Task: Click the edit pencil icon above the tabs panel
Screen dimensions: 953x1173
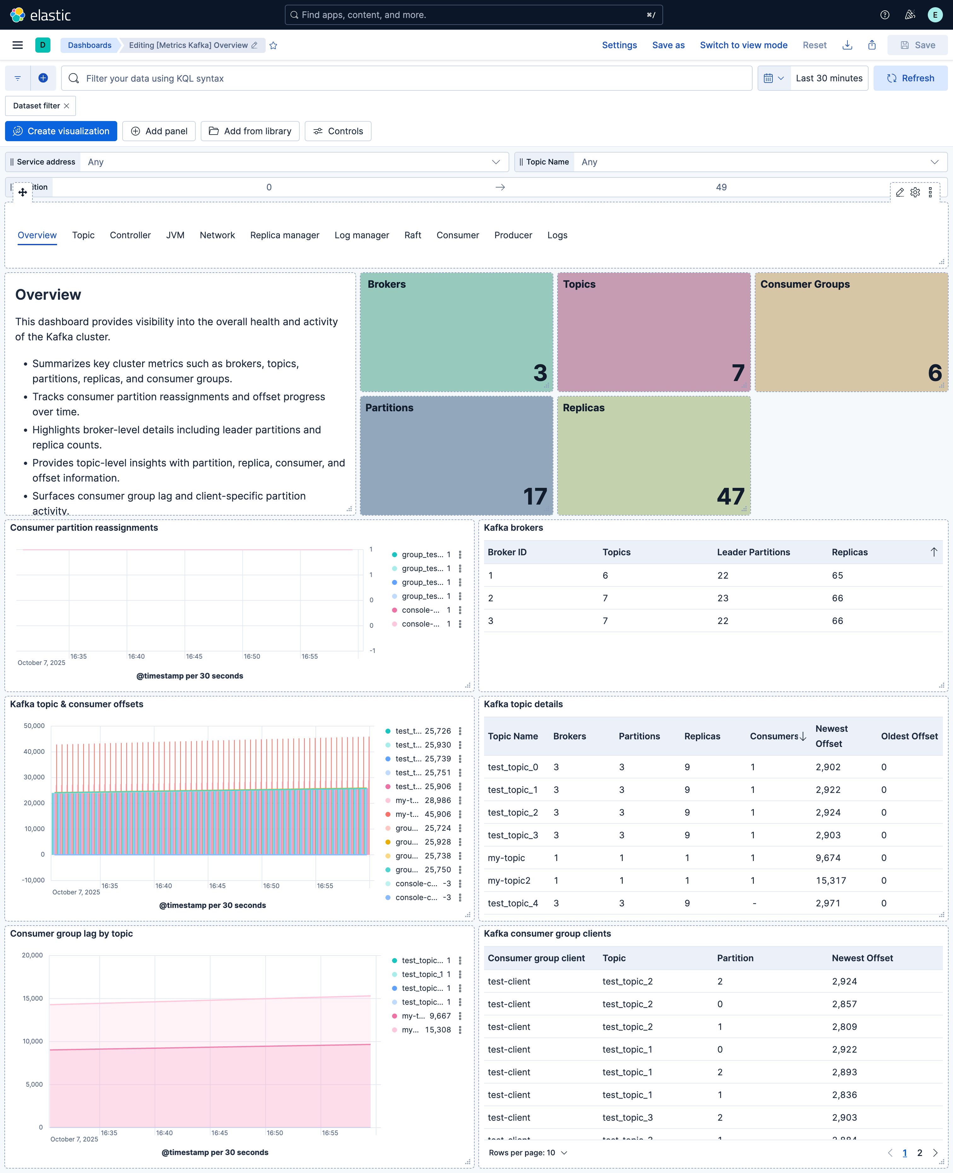Action: pyautogui.click(x=900, y=192)
